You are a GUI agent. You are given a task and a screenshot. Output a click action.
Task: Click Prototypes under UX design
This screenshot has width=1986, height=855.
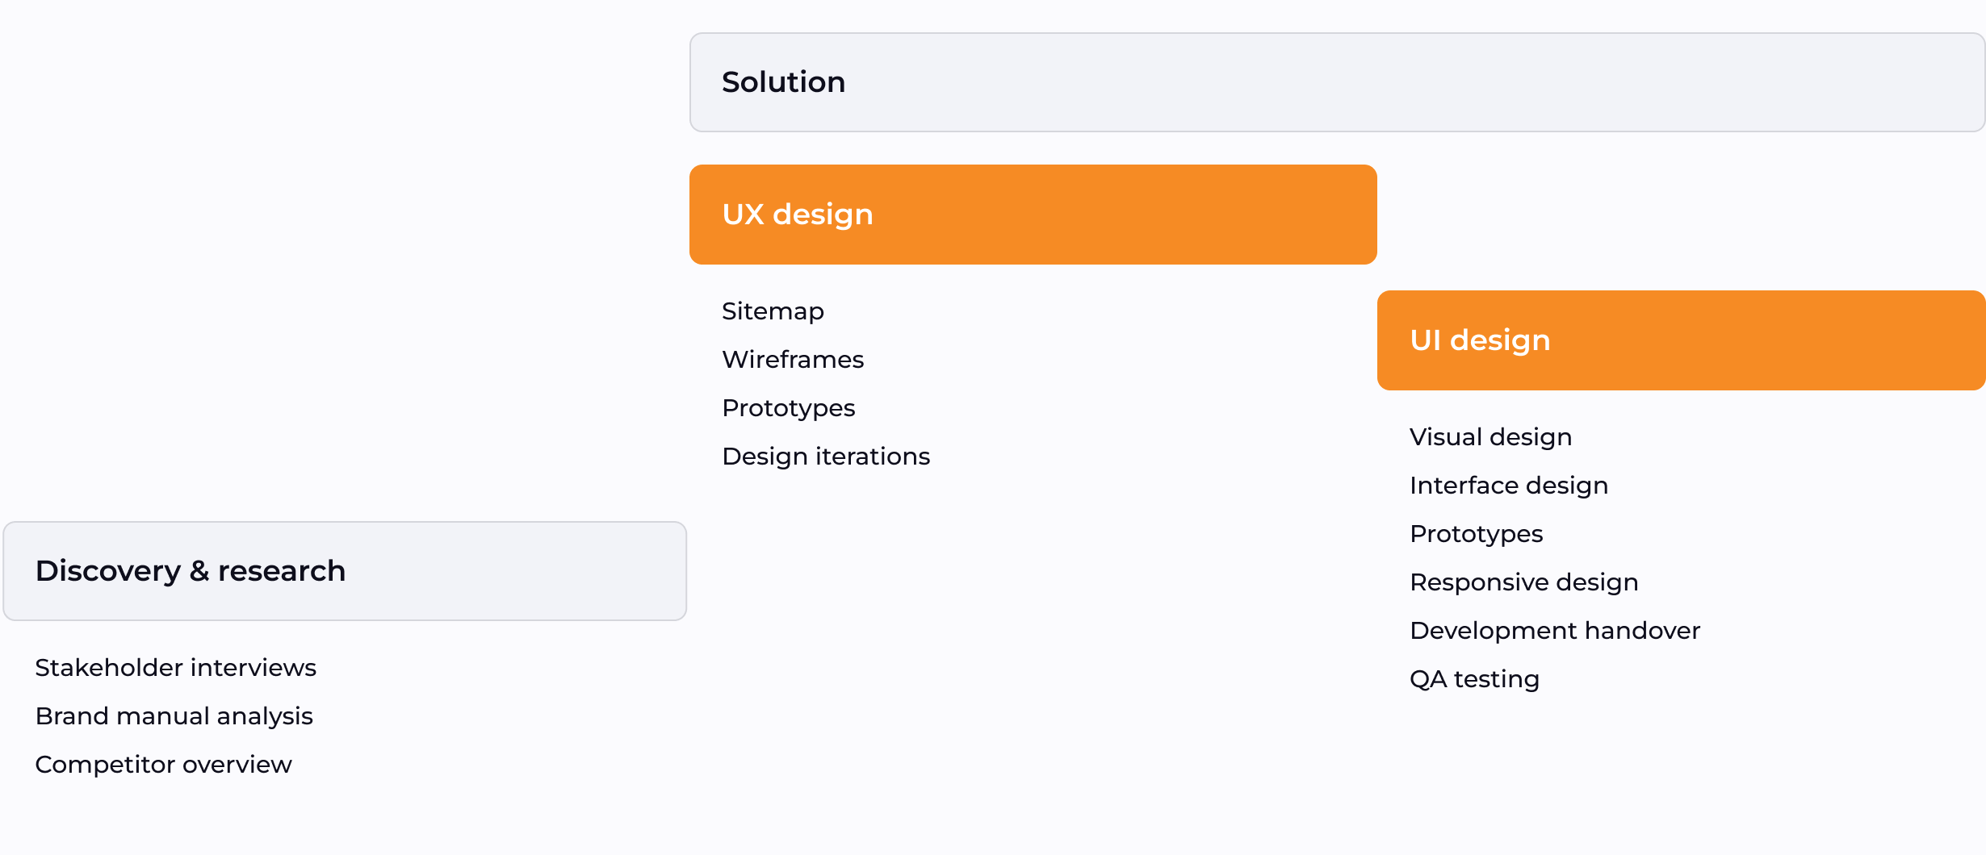(x=788, y=408)
